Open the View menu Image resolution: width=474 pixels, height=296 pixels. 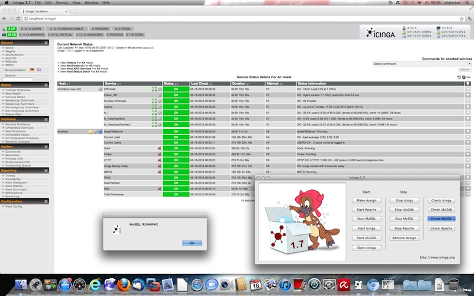pyautogui.click(x=76, y=2)
